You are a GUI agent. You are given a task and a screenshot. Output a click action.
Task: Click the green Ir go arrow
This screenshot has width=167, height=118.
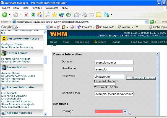152,22
